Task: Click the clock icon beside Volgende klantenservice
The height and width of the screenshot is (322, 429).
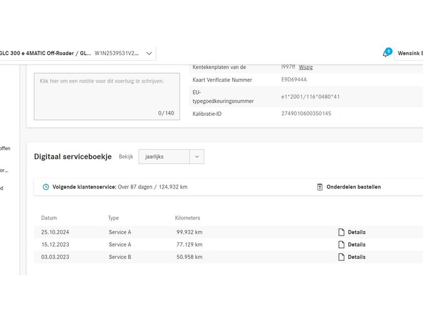Action: pos(46,187)
